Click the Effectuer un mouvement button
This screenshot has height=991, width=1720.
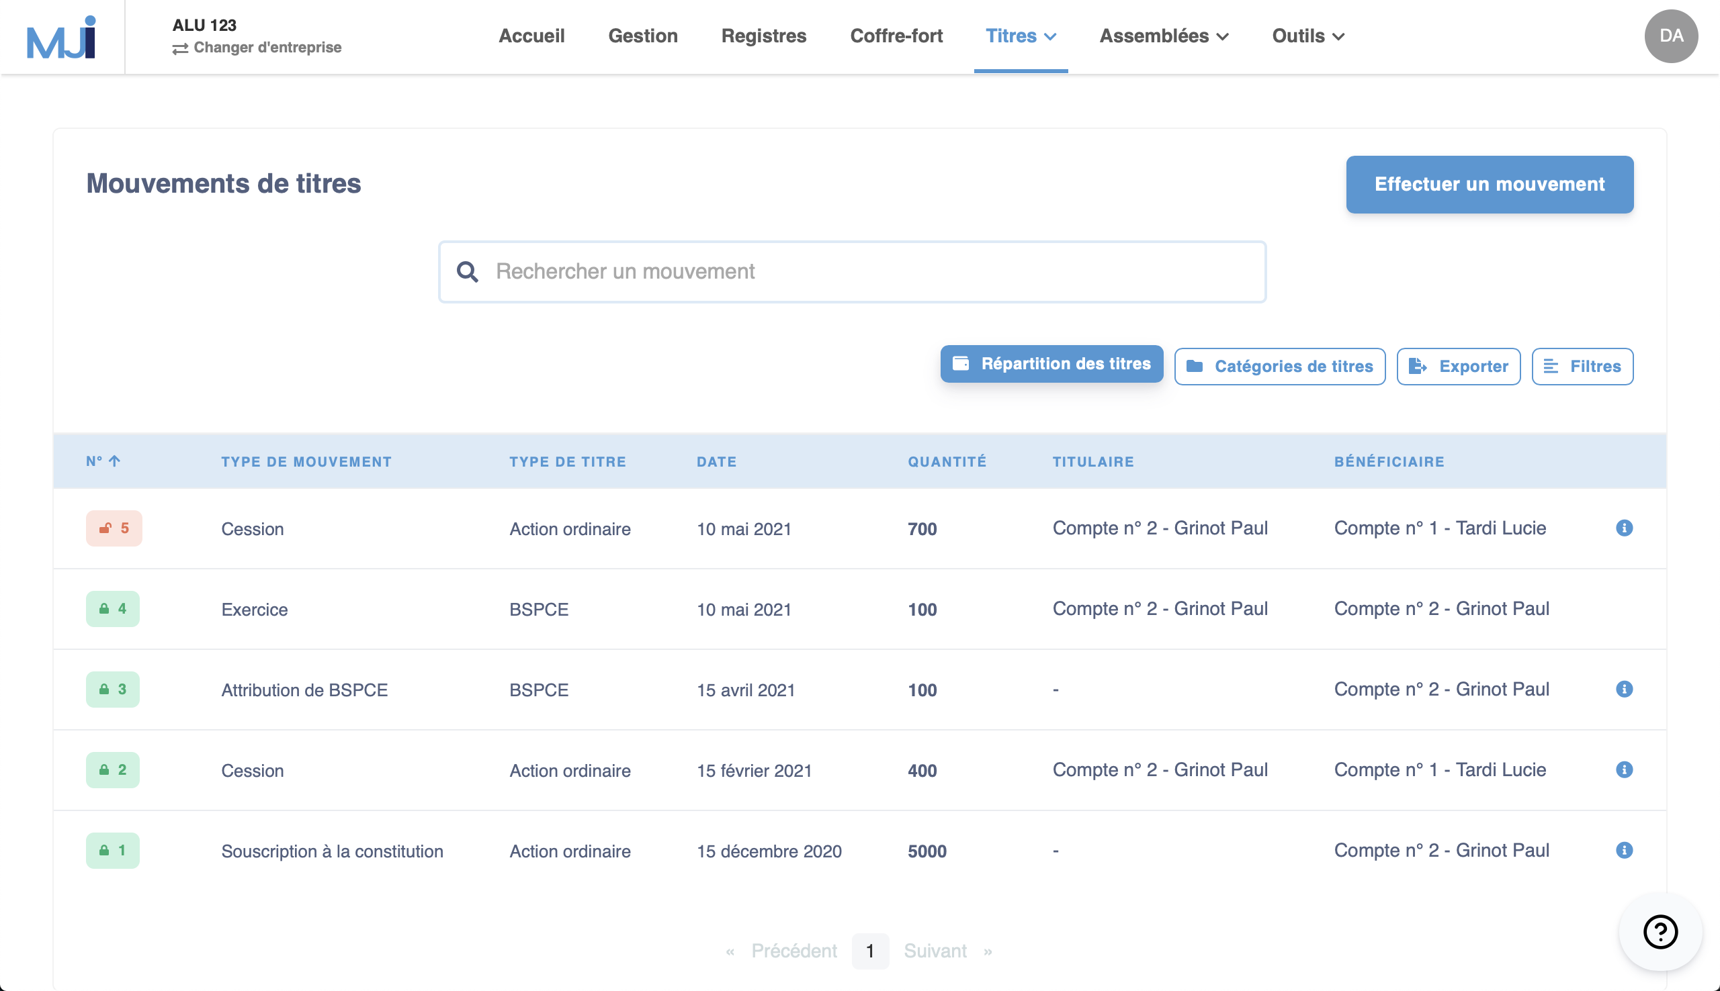pos(1488,184)
